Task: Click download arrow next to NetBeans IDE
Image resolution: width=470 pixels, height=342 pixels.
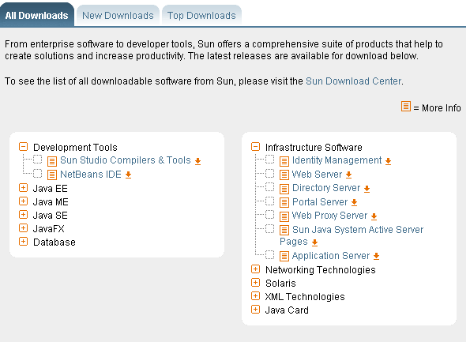Action: [128, 175]
